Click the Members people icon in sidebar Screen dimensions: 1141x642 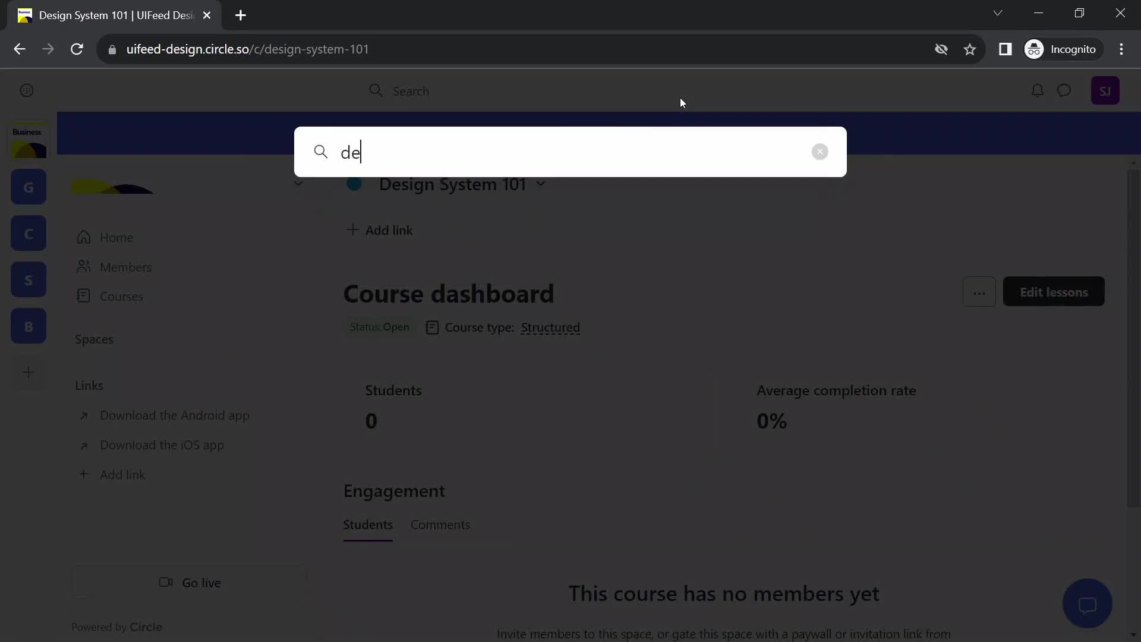pyautogui.click(x=84, y=266)
